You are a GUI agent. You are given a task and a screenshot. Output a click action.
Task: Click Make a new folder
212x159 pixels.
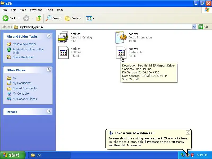pos(24,44)
